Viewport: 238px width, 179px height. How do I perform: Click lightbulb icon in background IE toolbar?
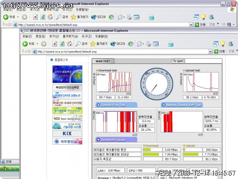(x=203, y=17)
